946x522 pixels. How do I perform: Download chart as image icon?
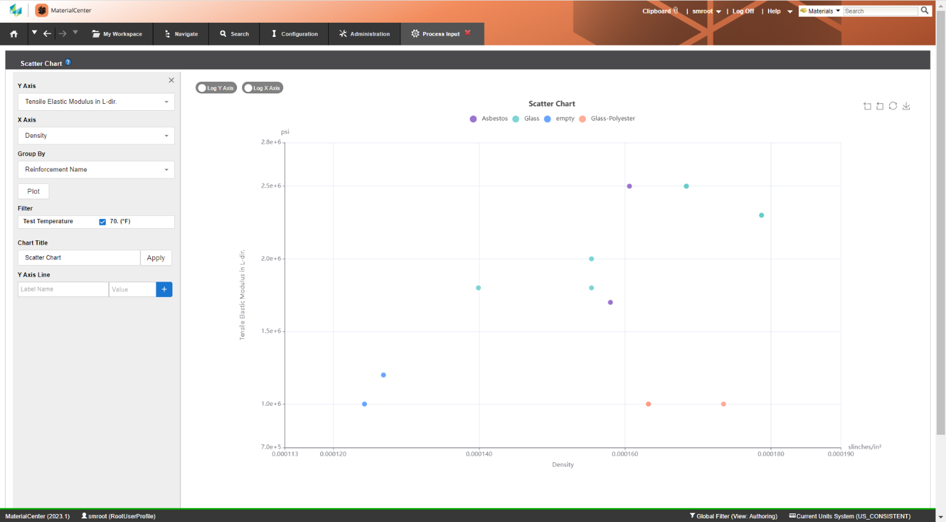(907, 106)
